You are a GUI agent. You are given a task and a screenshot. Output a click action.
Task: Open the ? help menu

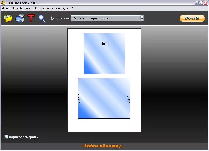[72, 8]
